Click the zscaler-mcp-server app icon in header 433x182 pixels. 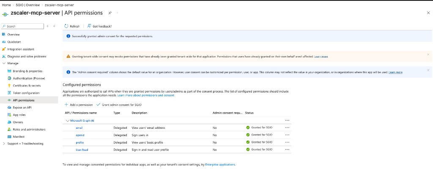(x=5, y=14)
